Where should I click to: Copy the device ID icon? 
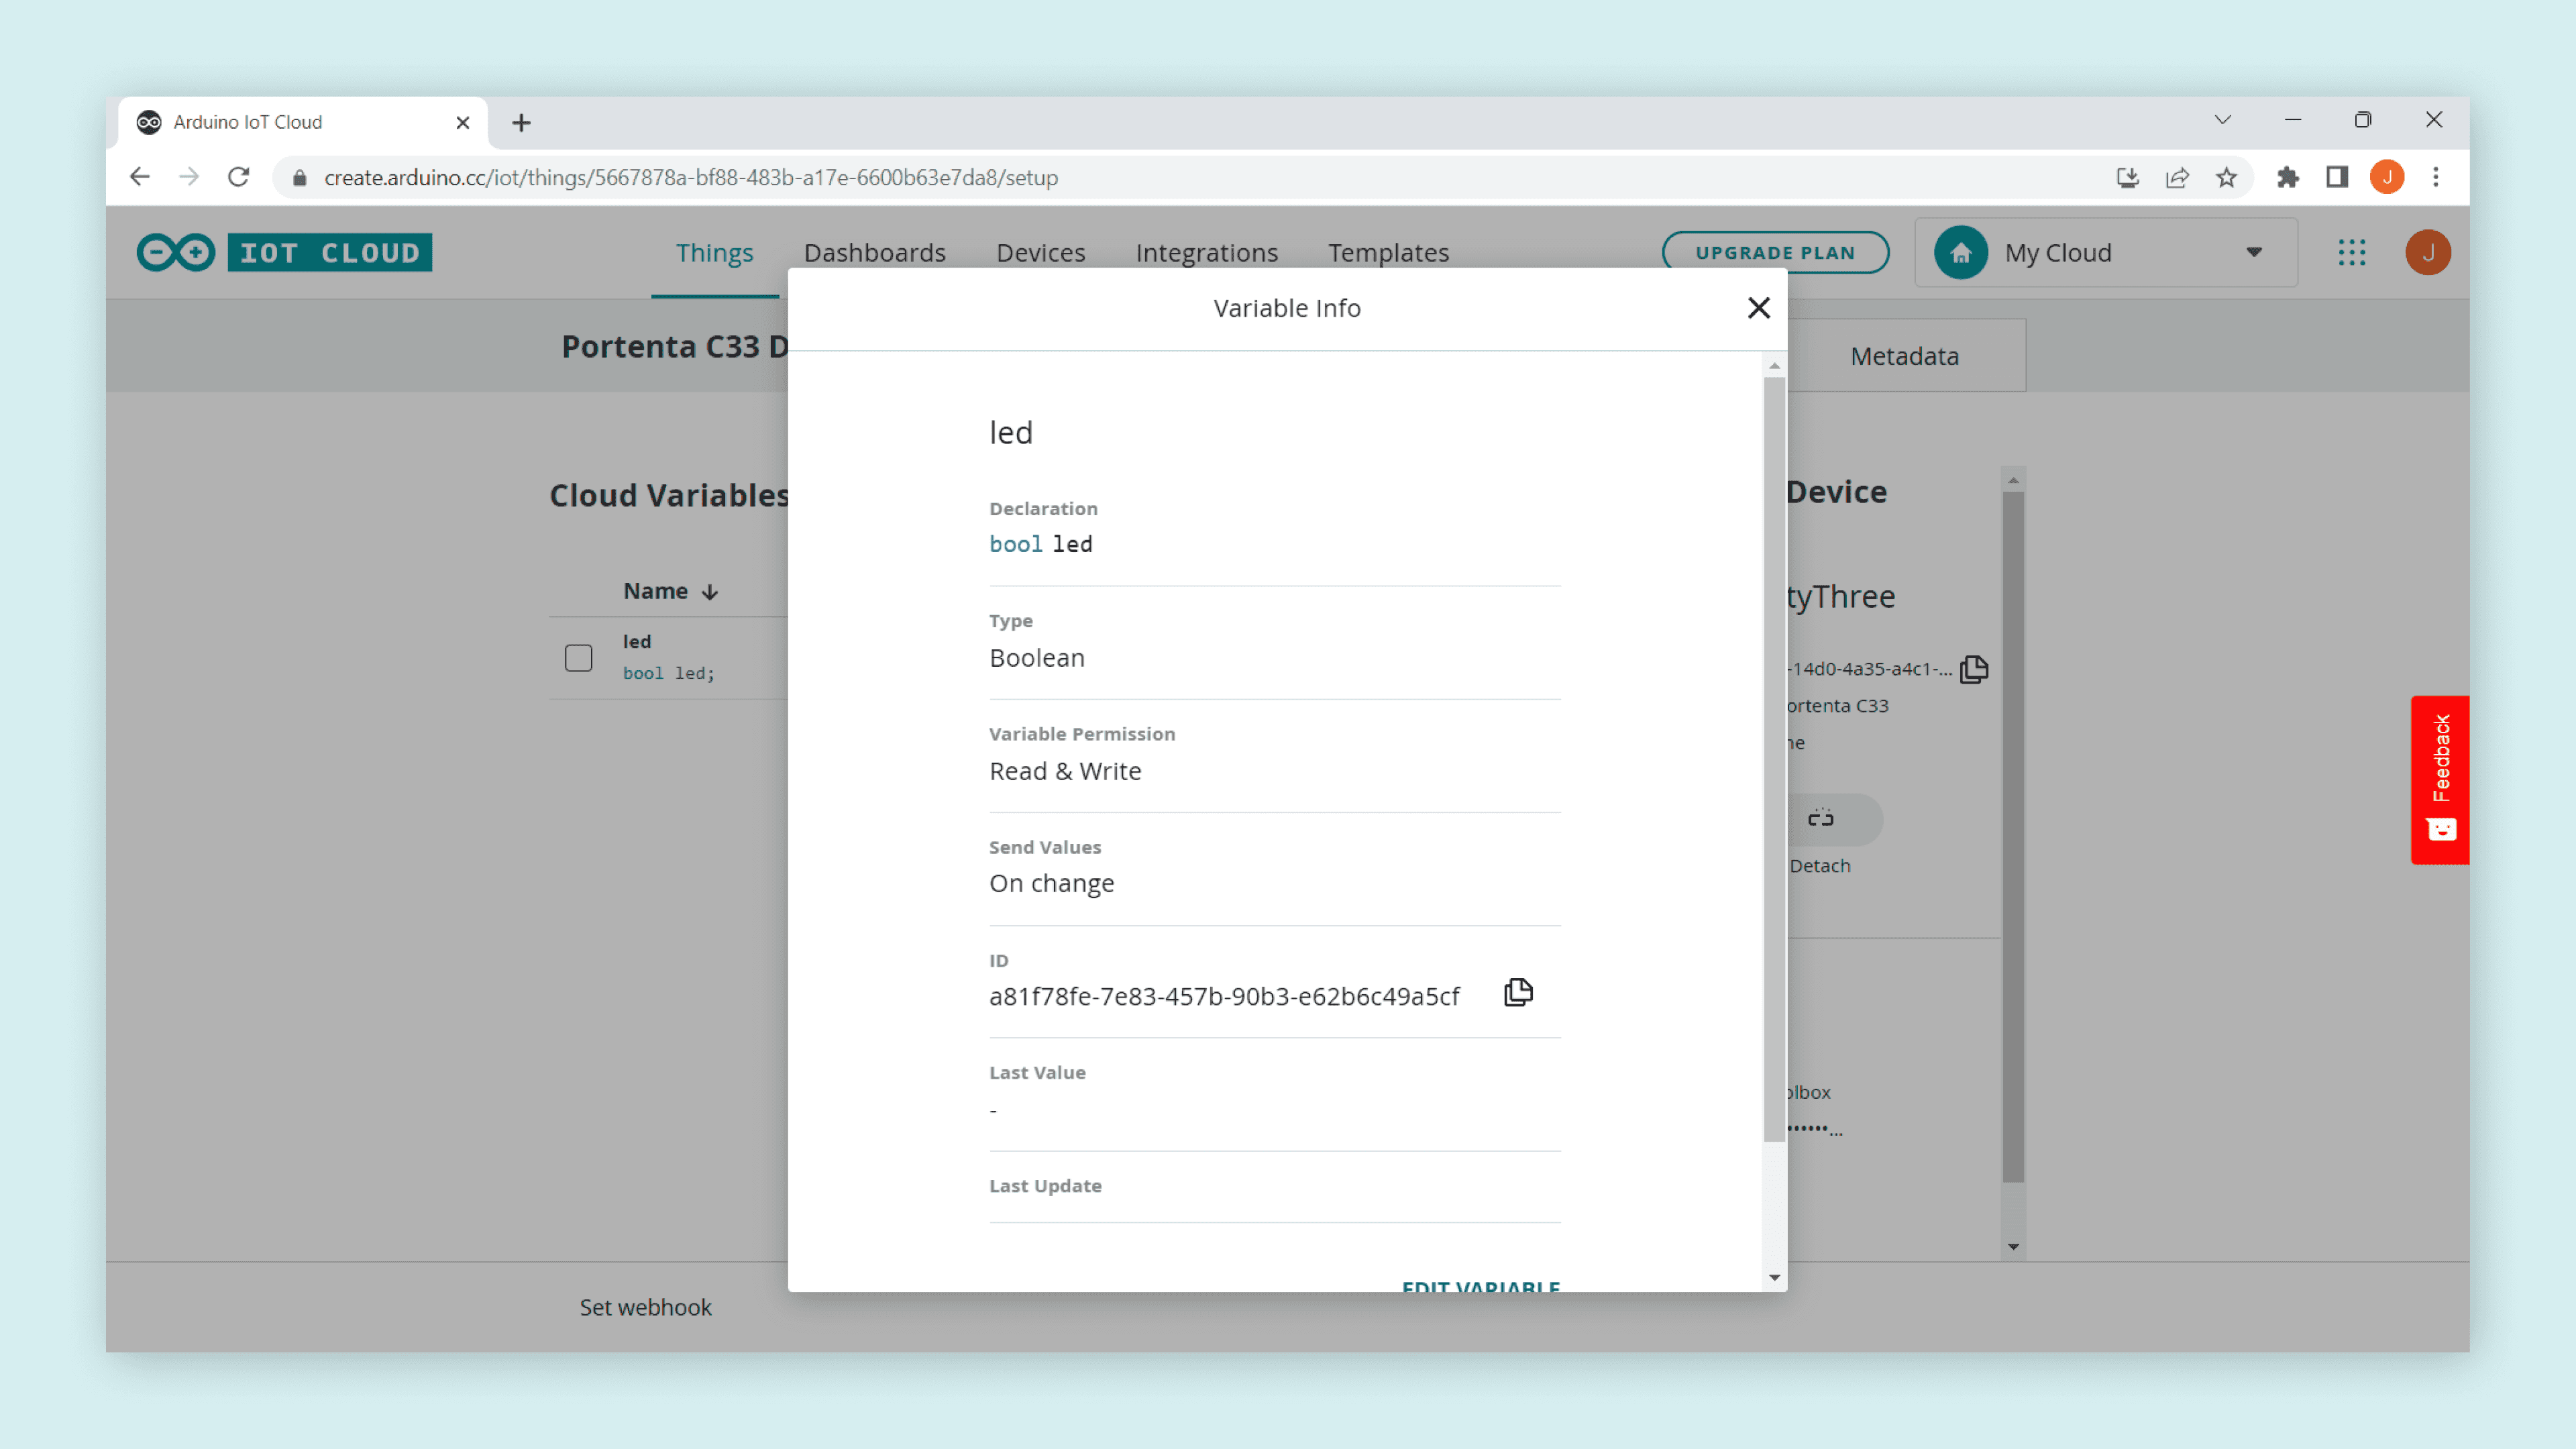click(x=1973, y=669)
